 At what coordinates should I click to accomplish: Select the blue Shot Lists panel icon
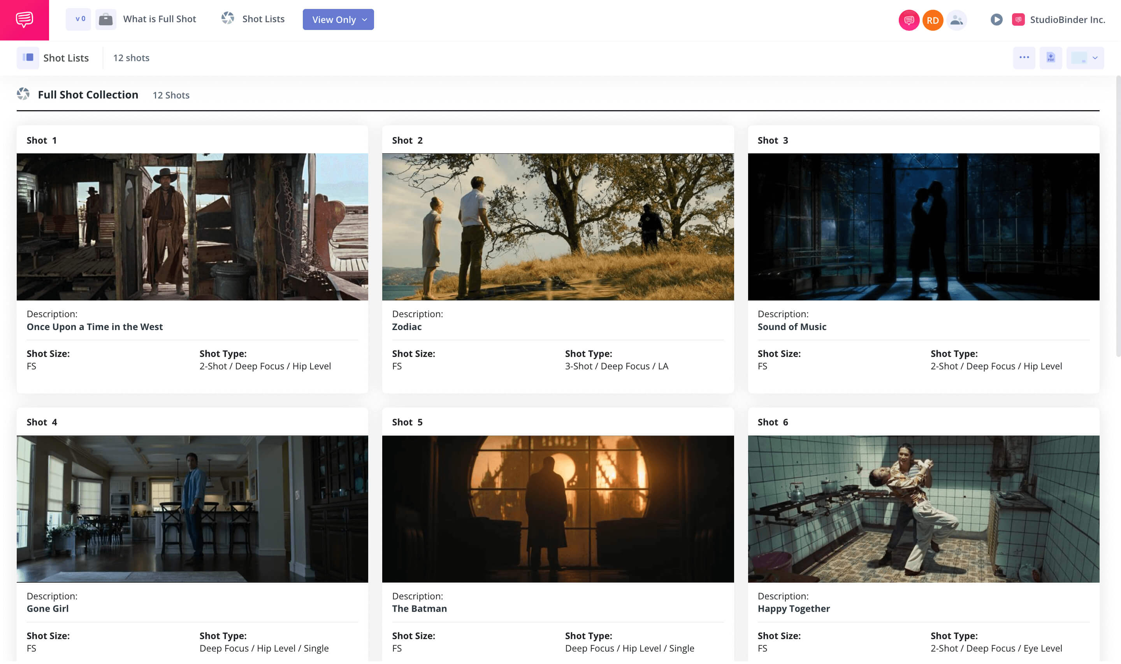[x=28, y=58]
